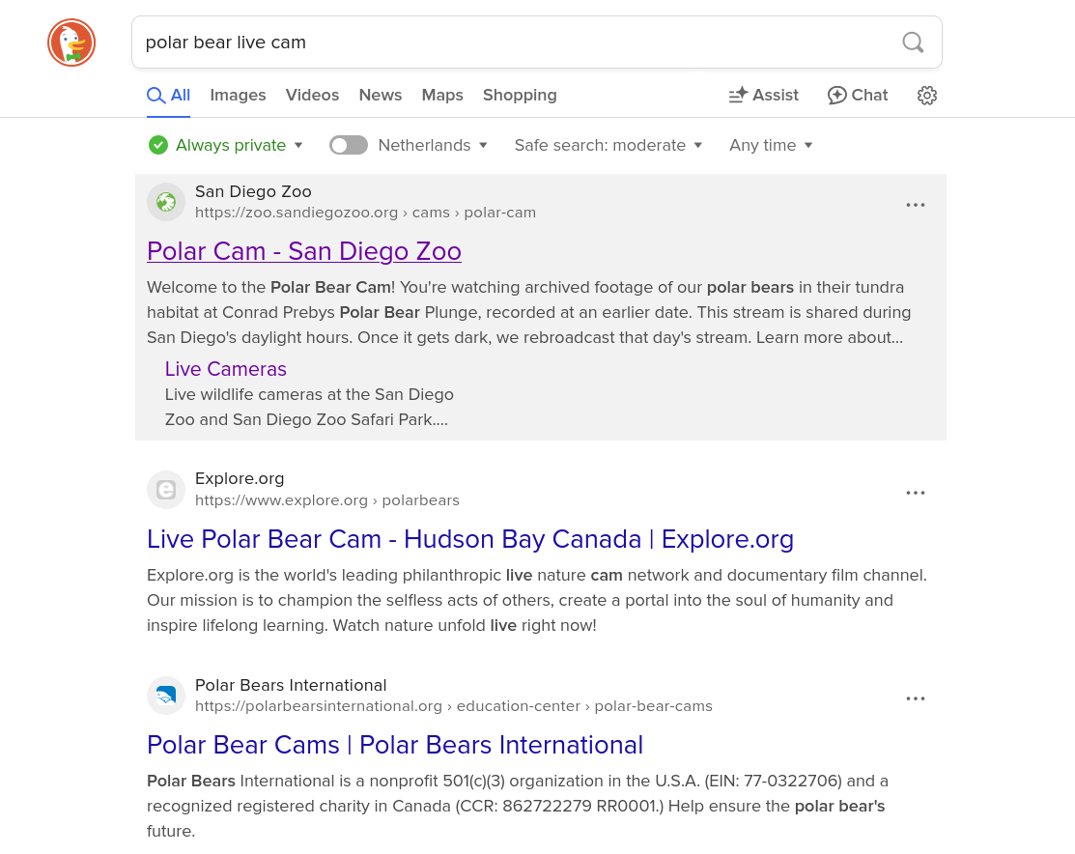Open the settings gear icon

coord(927,96)
